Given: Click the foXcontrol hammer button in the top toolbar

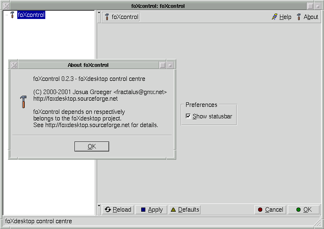Looking at the screenshot, I should coord(121,17).
